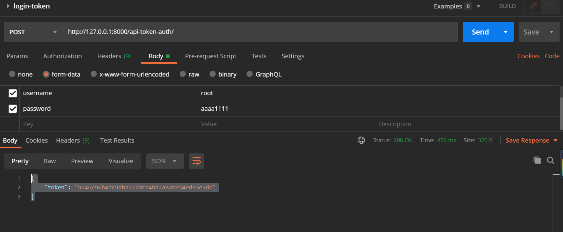Click the 320 B size value

click(x=485, y=140)
